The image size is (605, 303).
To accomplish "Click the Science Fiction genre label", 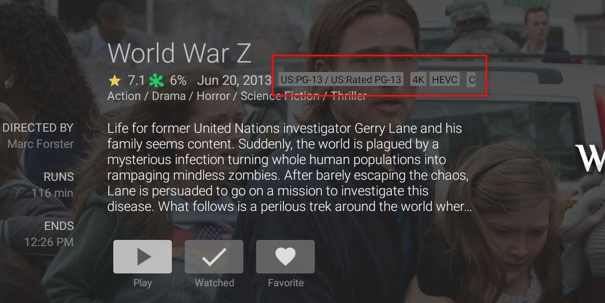I will tap(280, 96).
